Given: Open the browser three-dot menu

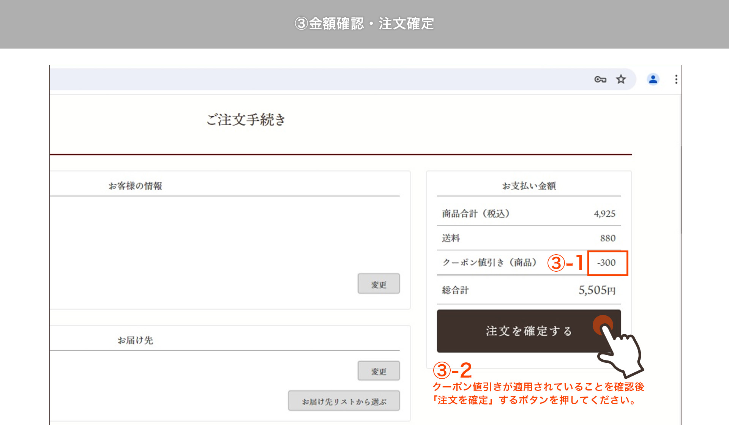Looking at the screenshot, I should [676, 79].
